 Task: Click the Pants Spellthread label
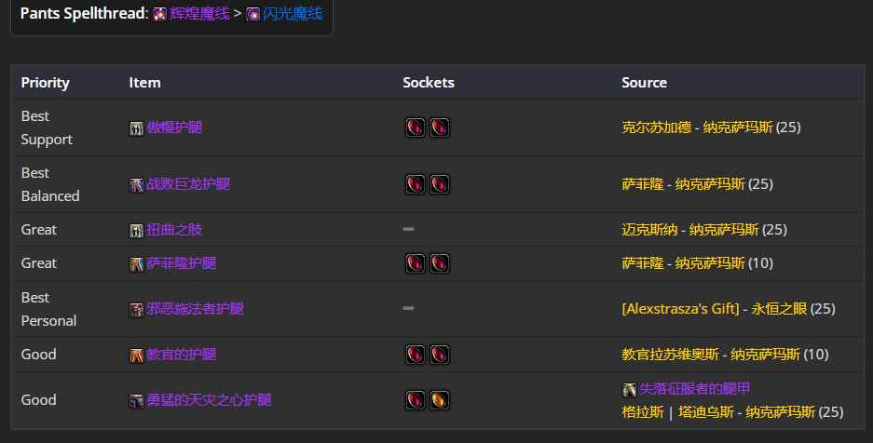point(84,14)
